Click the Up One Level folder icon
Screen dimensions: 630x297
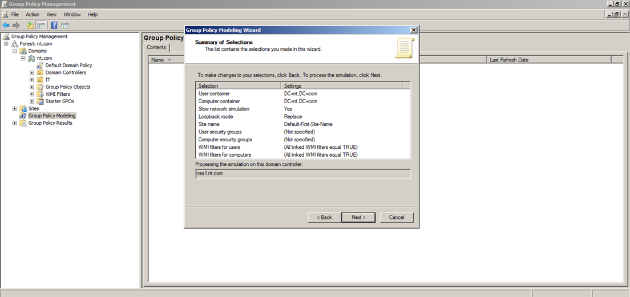tap(30, 25)
